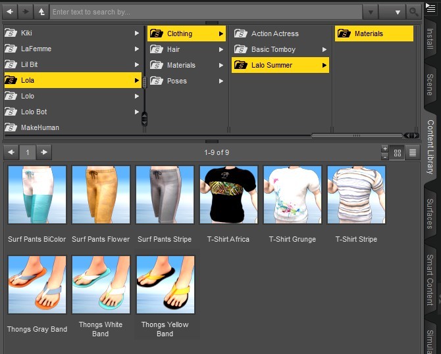
Task: Click the search text field
Action: pos(205,12)
